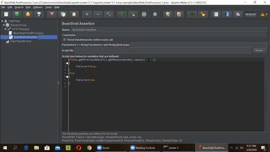The image size is (270, 152).
Task: Open the Tools menu
Action: click(x=49, y=7)
